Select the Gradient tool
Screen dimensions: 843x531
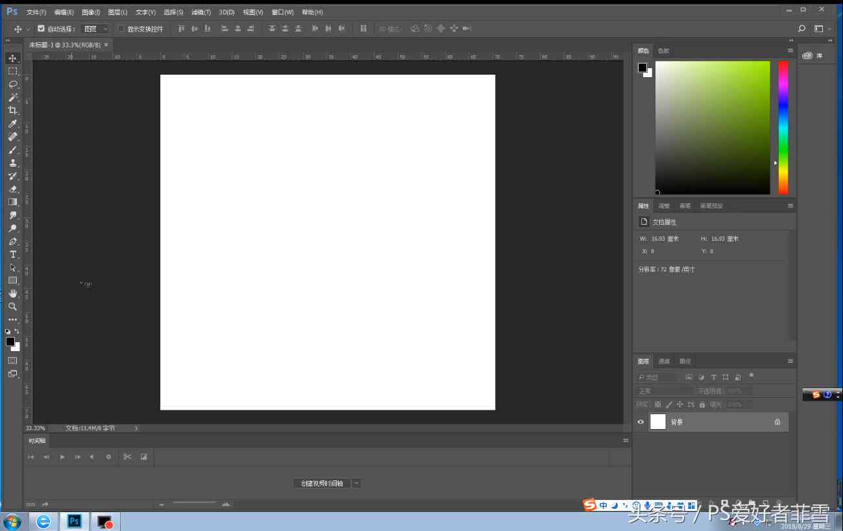12,202
